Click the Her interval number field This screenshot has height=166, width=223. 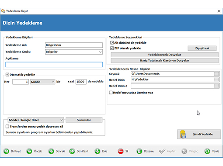[x=21, y=82]
